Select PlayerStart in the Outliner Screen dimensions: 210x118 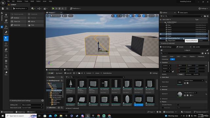coord(172,40)
